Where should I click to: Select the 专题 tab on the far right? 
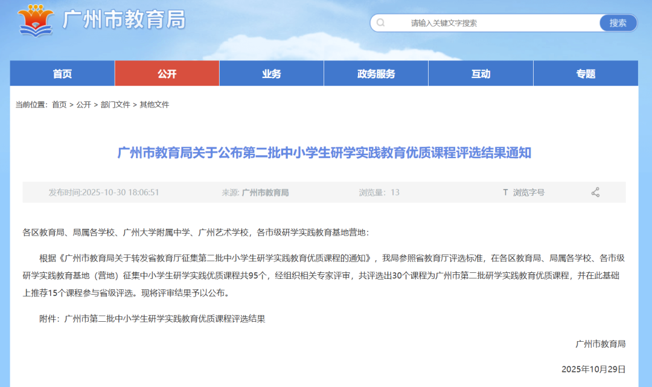pyautogui.click(x=584, y=73)
